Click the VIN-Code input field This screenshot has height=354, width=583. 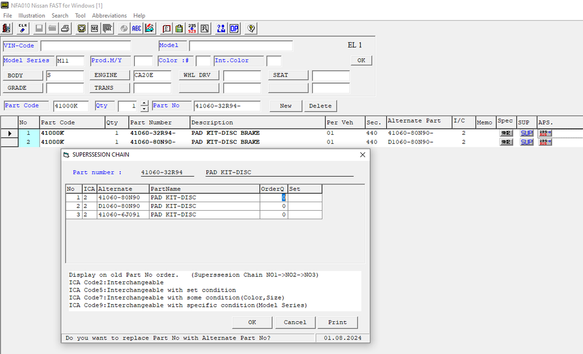coord(86,46)
